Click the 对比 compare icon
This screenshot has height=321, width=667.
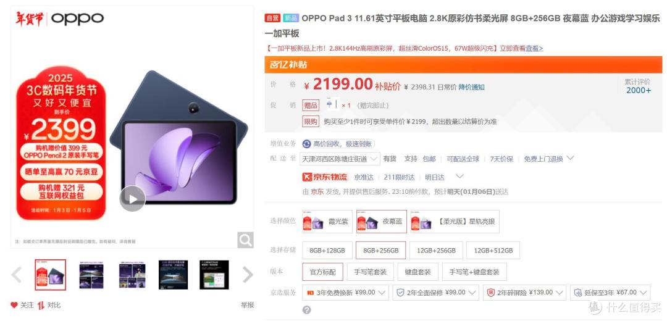(x=41, y=305)
